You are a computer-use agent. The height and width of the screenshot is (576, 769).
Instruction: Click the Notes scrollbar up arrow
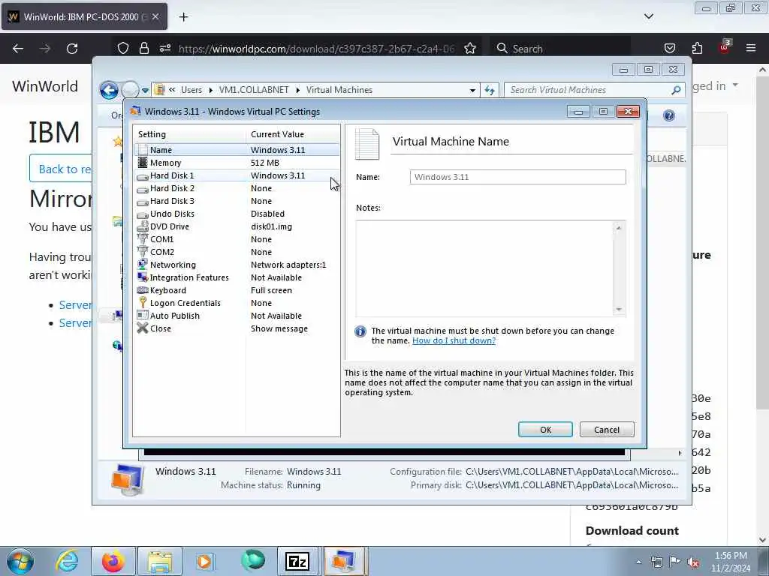(619, 228)
